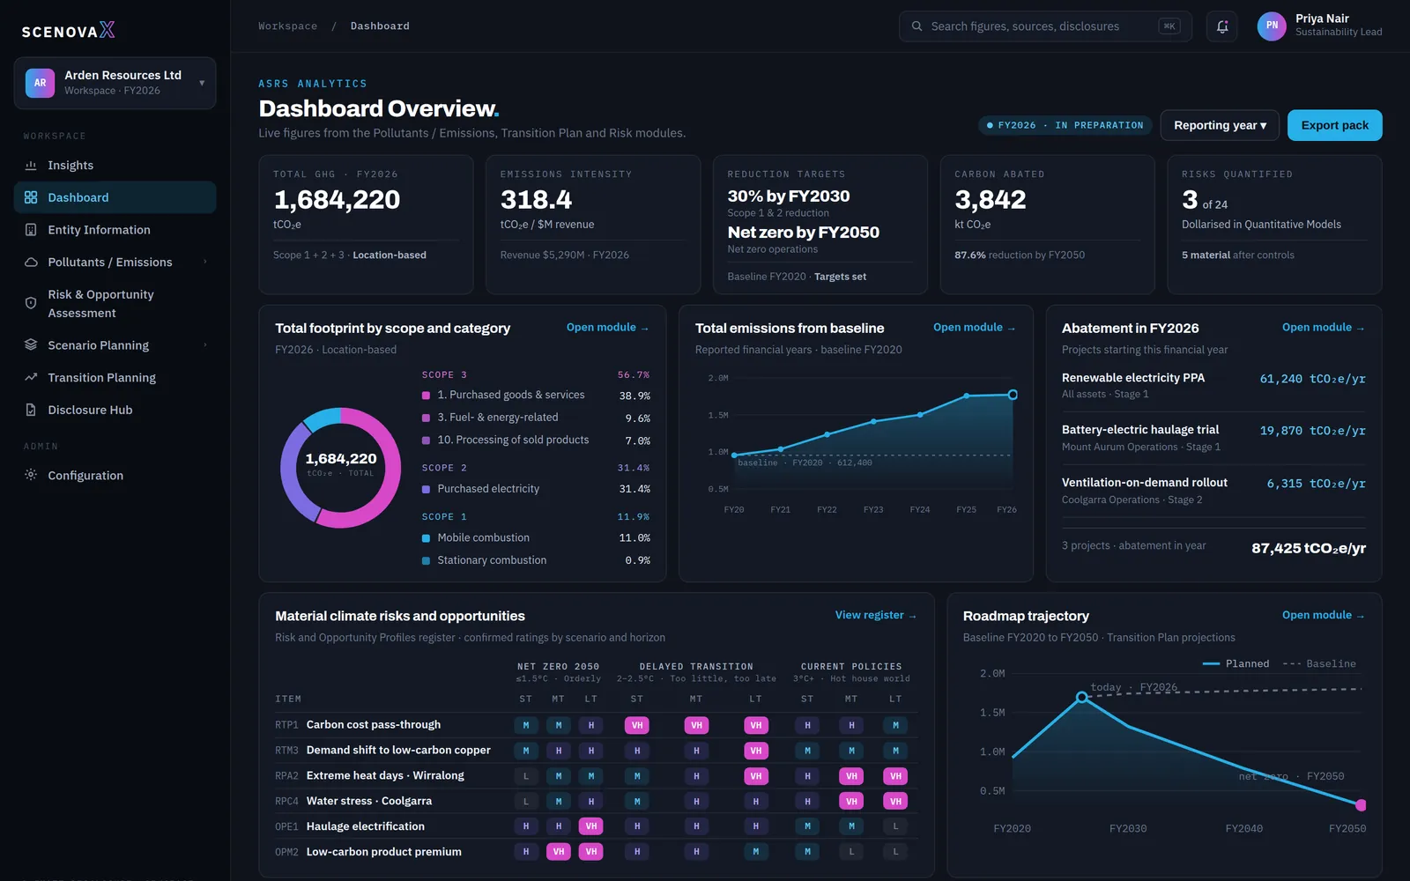Screen dimensions: 1410x881
Task: Click the Export pack button
Action: click(1334, 125)
